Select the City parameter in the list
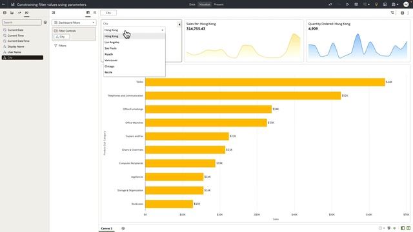The image size is (413, 232). (23, 57)
